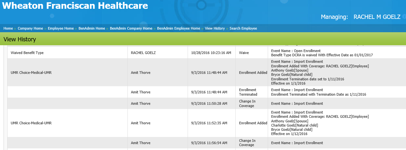Select View History breadcrumb

(215, 29)
